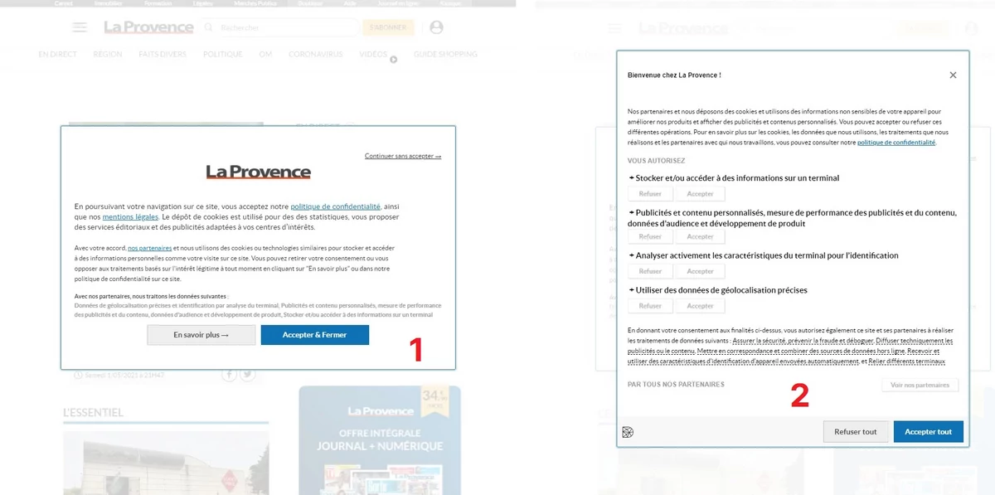Screen dimensions: 995x495
Task: Go to FAITS DIVERS in the nav bar
Action: coord(163,55)
